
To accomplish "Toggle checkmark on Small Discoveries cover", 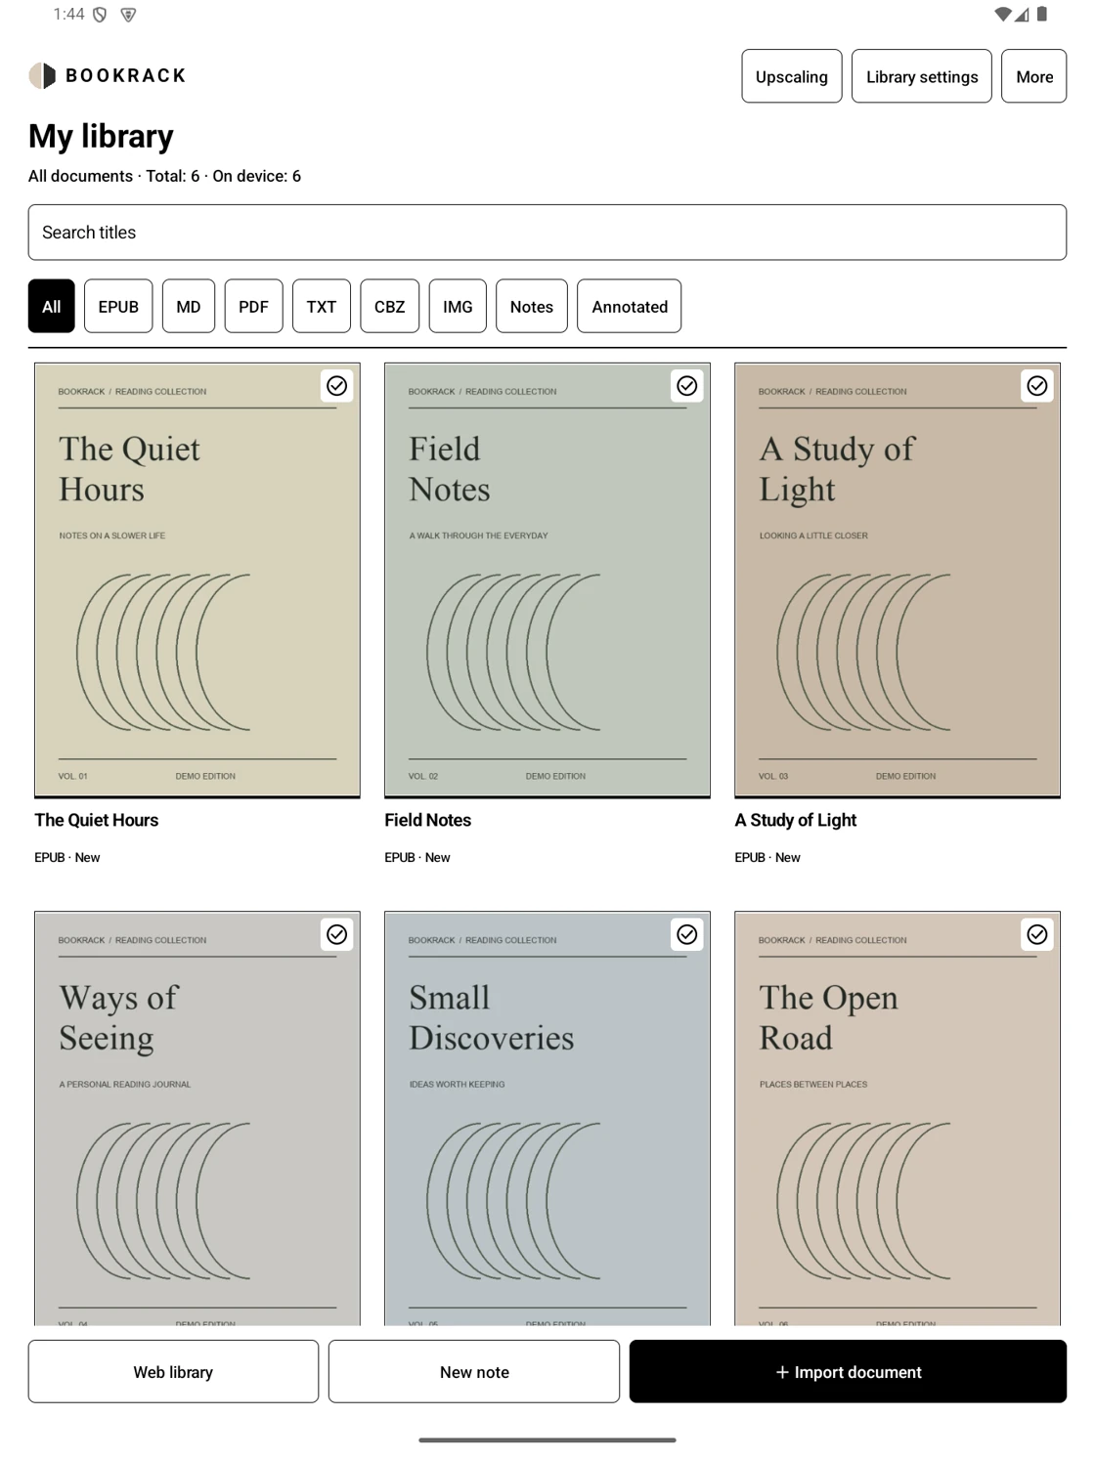I will click(687, 934).
